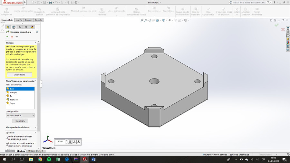Open the DisplayManager color ball tab
Screen dimensions: 290x163
[x=32, y=27]
